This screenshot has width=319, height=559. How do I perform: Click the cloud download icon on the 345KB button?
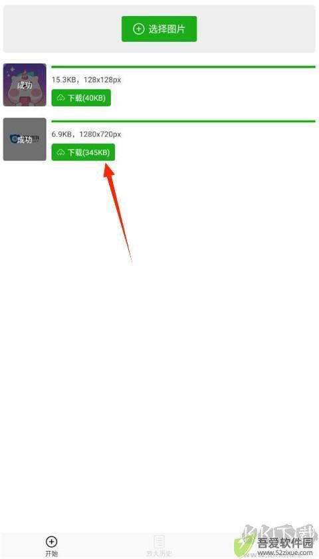[60, 153]
